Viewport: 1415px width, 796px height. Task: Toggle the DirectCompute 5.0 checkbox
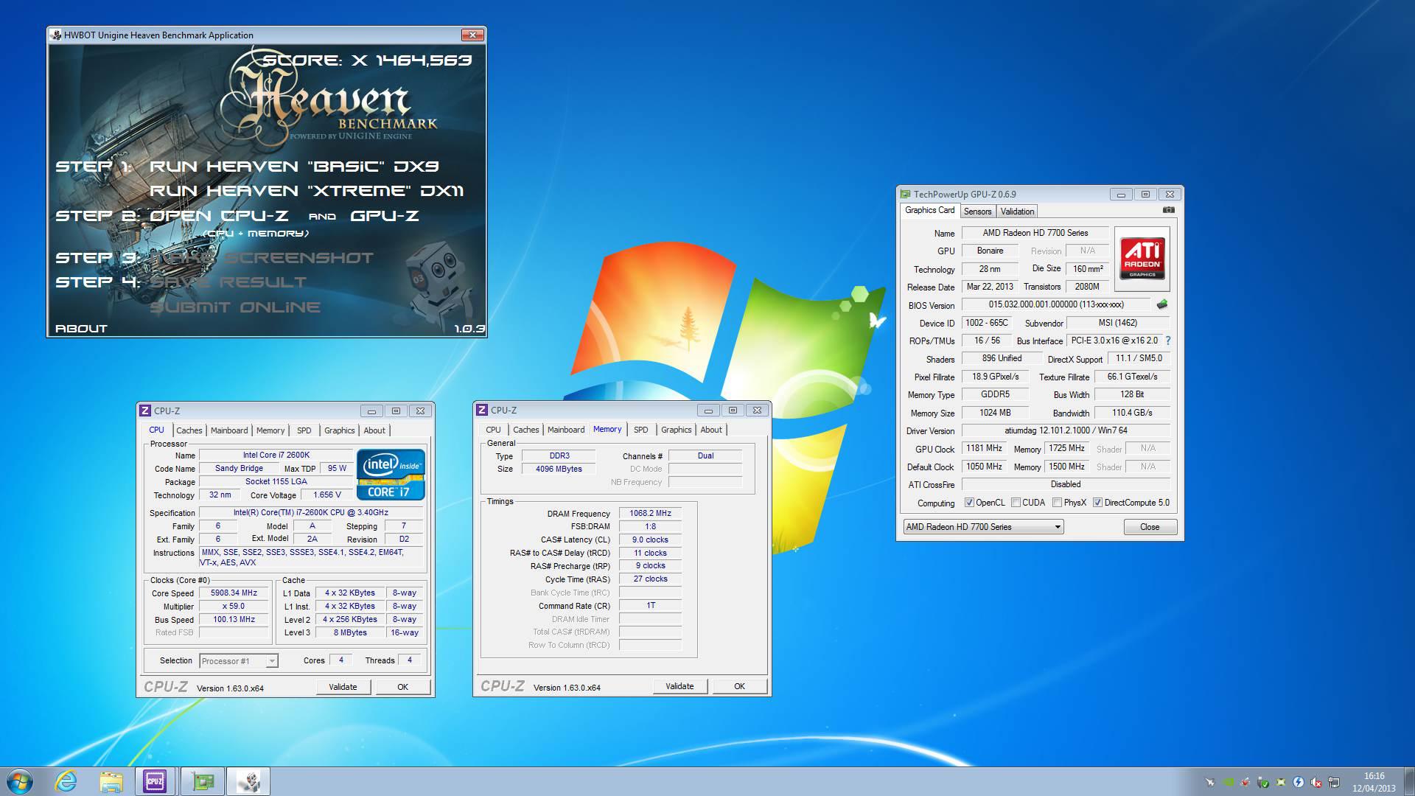(x=1098, y=503)
